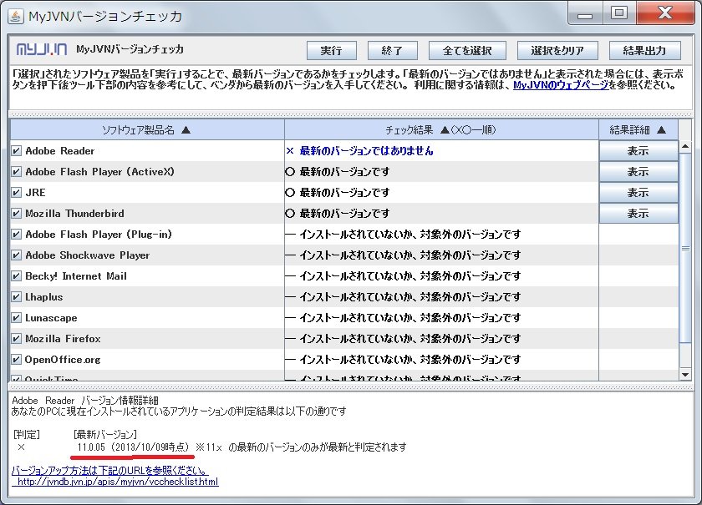Close the MyJVN window
Image resolution: width=702 pixels, height=505 pixels.
point(665,13)
